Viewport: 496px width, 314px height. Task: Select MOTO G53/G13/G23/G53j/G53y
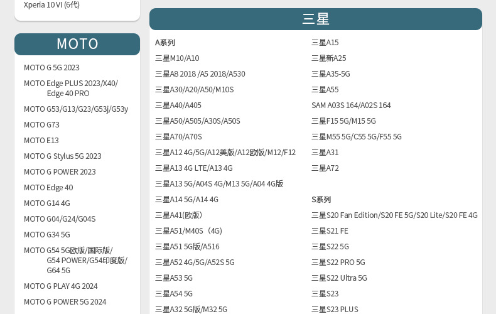point(76,109)
